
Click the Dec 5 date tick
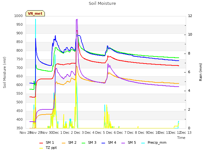point(100,133)
